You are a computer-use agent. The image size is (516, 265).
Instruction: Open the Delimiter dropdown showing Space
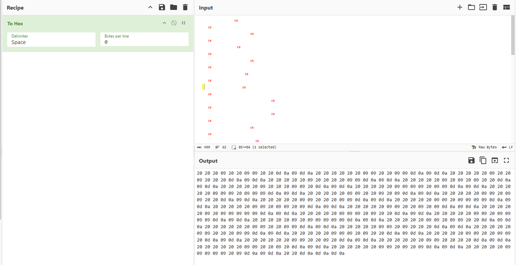[x=51, y=39]
